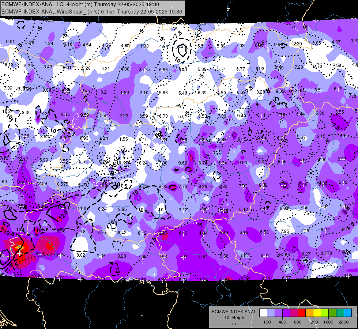Click the map value 9.59
This screenshot has height=329, width=358.
85,115
